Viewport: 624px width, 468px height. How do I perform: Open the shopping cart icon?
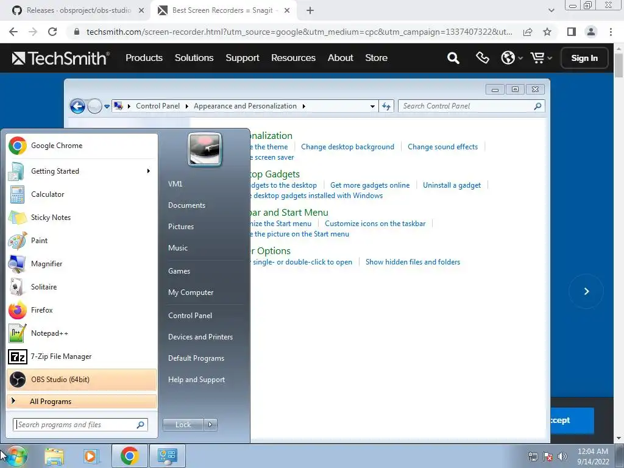point(537,58)
